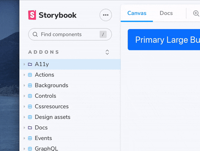This screenshot has height=151, width=200.
Task: Click the search magnifier icon
Action: pyautogui.click(x=35, y=34)
